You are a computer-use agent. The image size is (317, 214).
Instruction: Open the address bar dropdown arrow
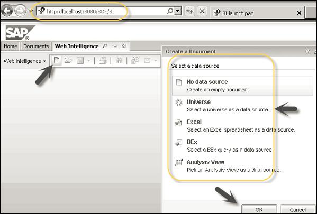pyautogui.click(x=178, y=11)
